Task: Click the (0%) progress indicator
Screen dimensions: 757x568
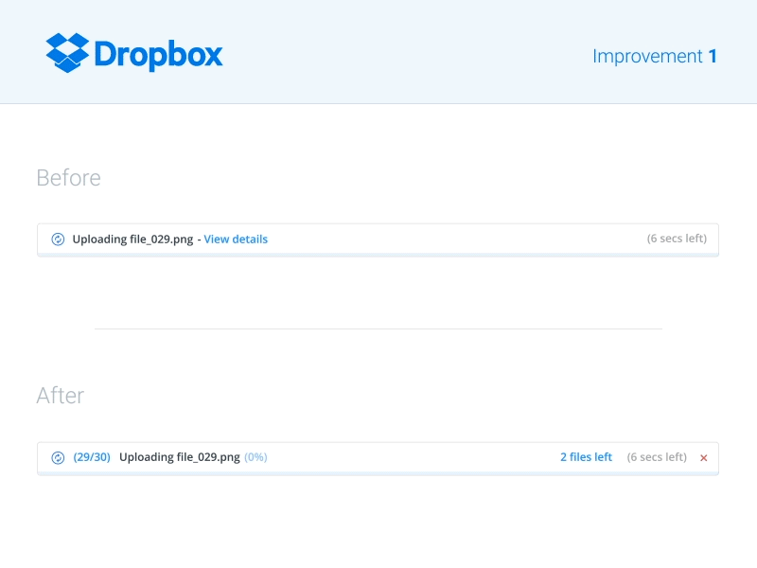Action: [x=255, y=457]
